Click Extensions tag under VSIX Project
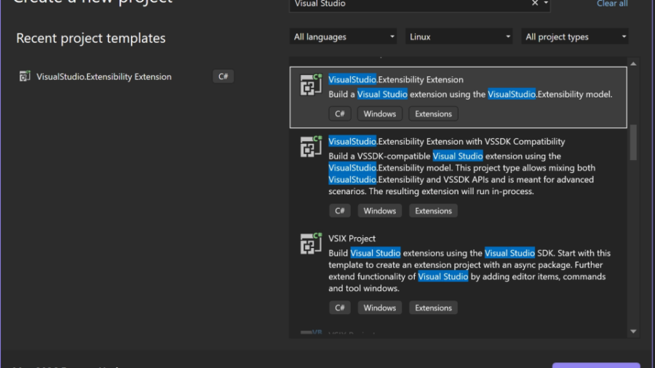This screenshot has width=655, height=368. [433, 308]
